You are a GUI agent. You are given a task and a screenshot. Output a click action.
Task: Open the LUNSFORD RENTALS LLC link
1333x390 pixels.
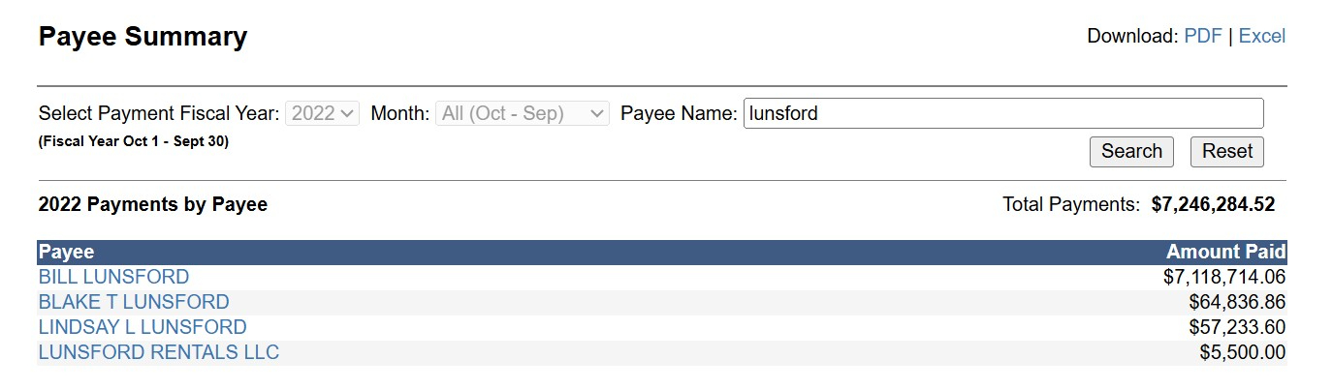[159, 353]
